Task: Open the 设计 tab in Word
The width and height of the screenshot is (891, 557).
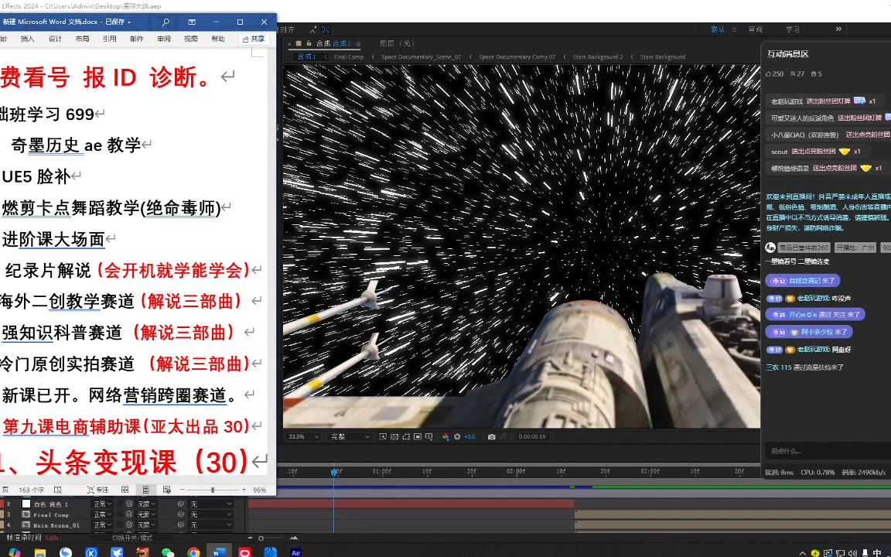Action: tap(55, 39)
